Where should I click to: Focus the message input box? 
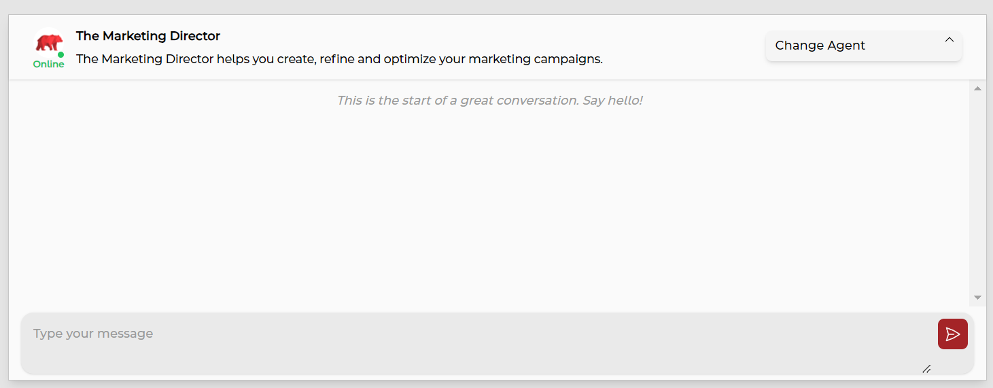coord(476,350)
